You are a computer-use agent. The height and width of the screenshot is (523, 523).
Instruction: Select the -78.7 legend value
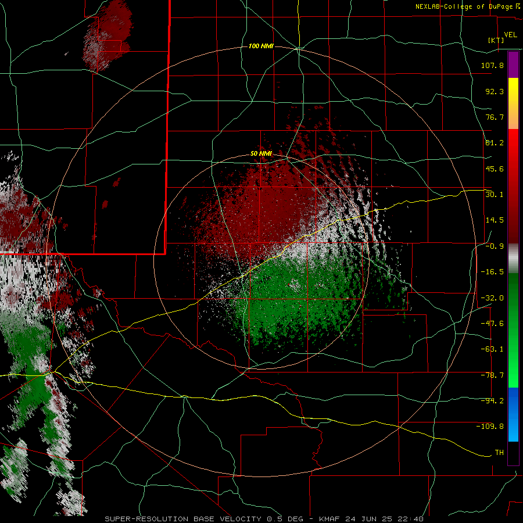(492, 375)
